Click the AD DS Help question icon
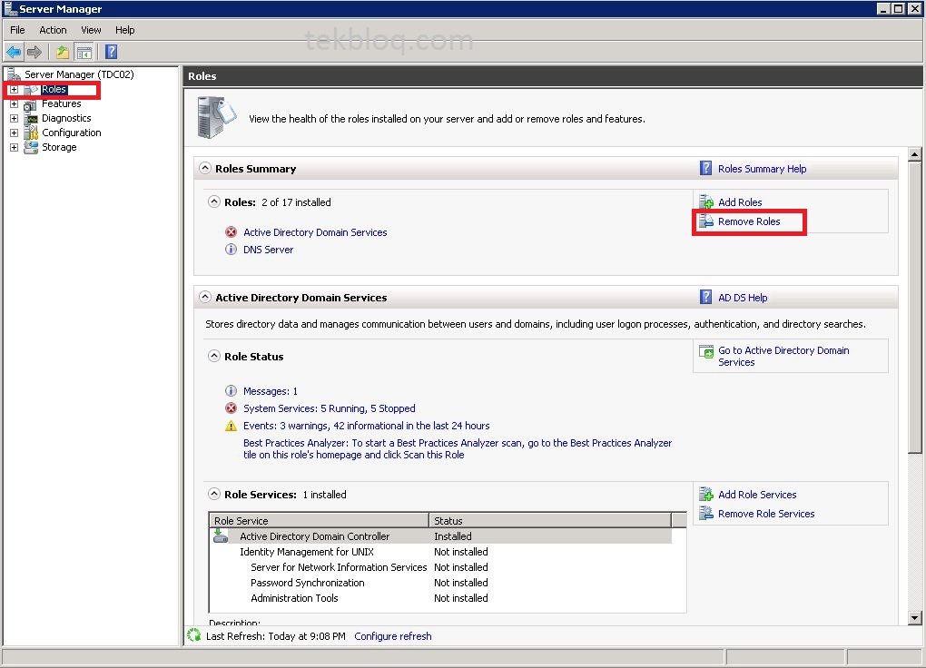The height and width of the screenshot is (668, 926). (x=705, y=297)
